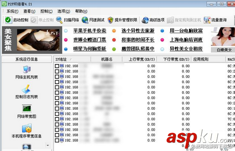Screen dimensions: 235x151
Task: Open the 用一台电脑致富 ad link
Action: [x=186, y=31]
